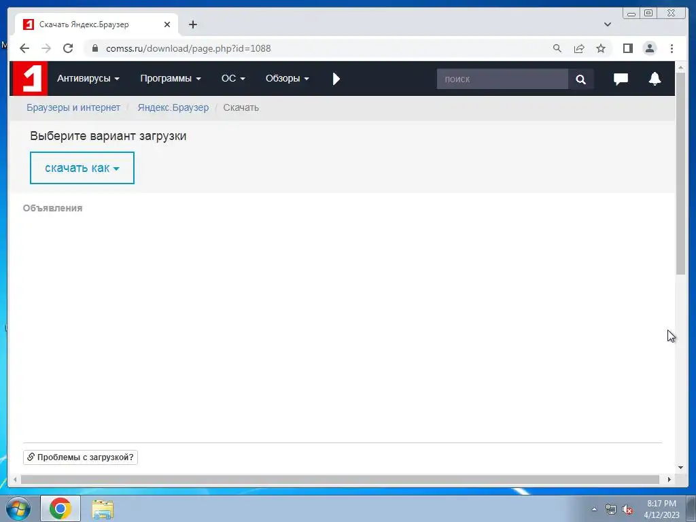Click the network tray icon
Image resolution: width=696 pixels, height=522 pixels.
pos(611,509)
